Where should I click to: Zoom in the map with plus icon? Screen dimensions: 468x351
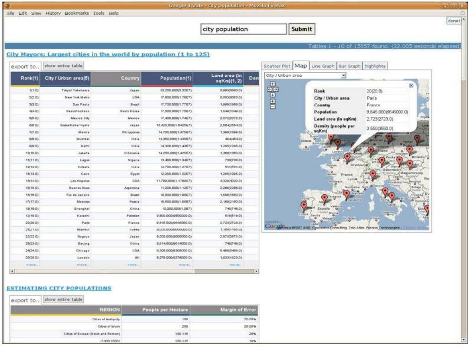point(272,101)
